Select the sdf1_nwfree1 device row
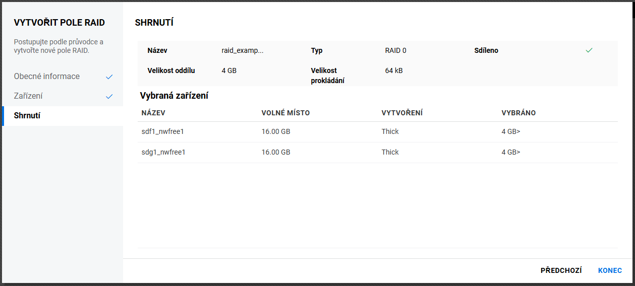This screenshot has height=286, width=635. click(x=163, y=132)
